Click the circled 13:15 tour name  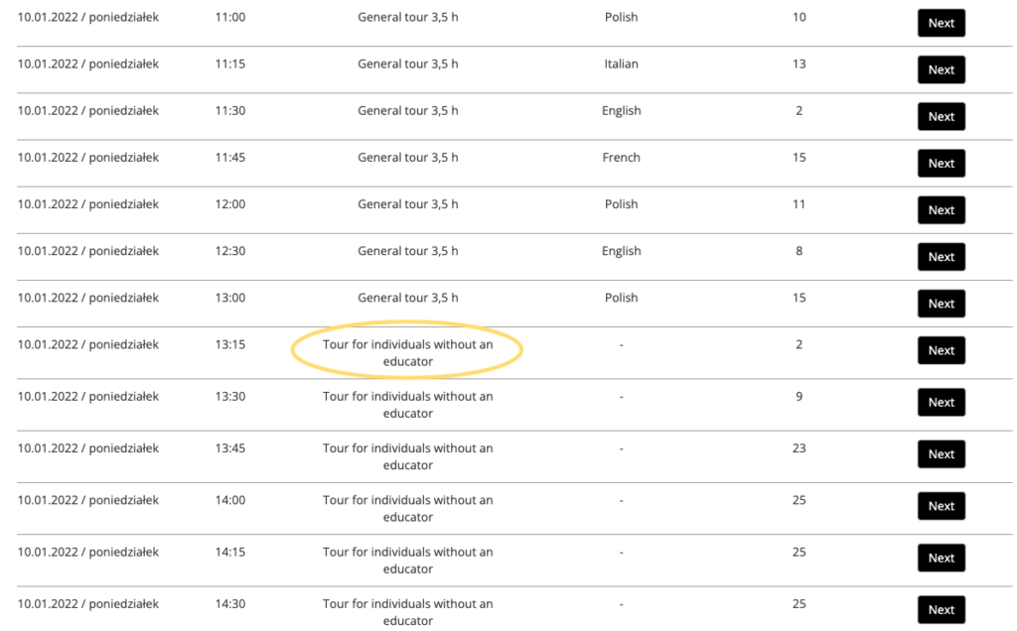click(x=407, y=352)
